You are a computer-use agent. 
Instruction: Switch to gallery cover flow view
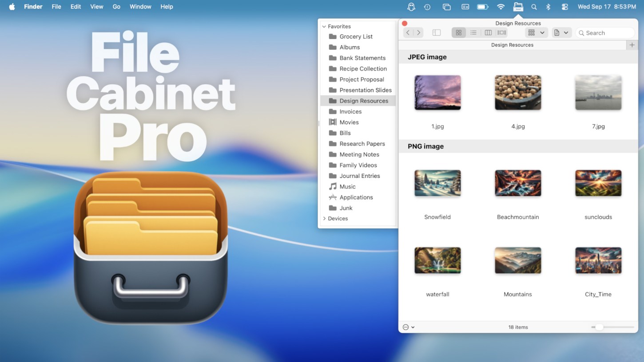[502, 32]
